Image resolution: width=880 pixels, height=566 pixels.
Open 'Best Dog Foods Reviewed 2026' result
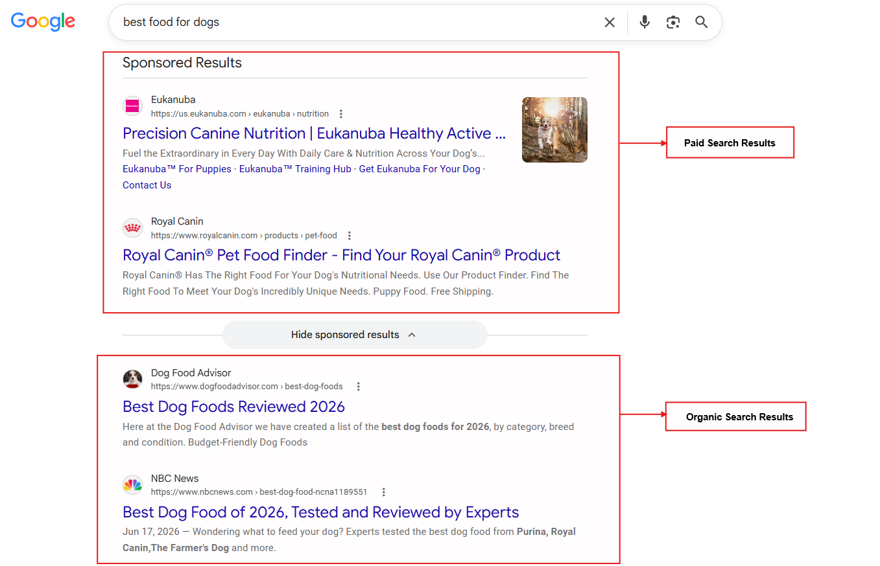coord(233,407)
